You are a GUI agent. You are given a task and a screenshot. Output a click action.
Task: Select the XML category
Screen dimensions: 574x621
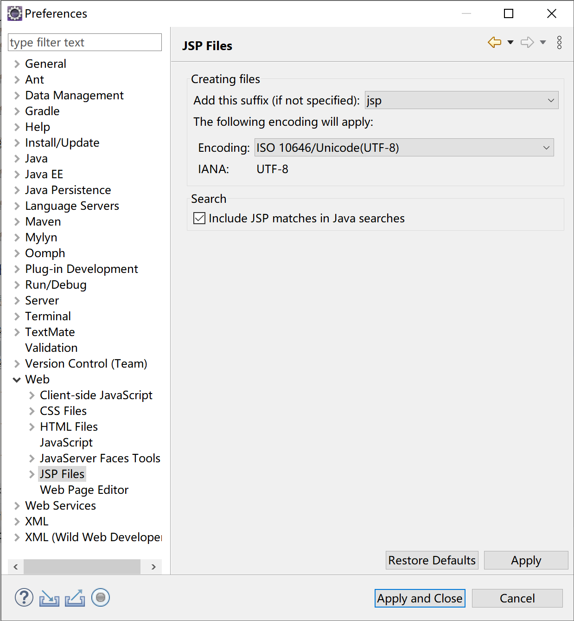(x=37, y=521)
